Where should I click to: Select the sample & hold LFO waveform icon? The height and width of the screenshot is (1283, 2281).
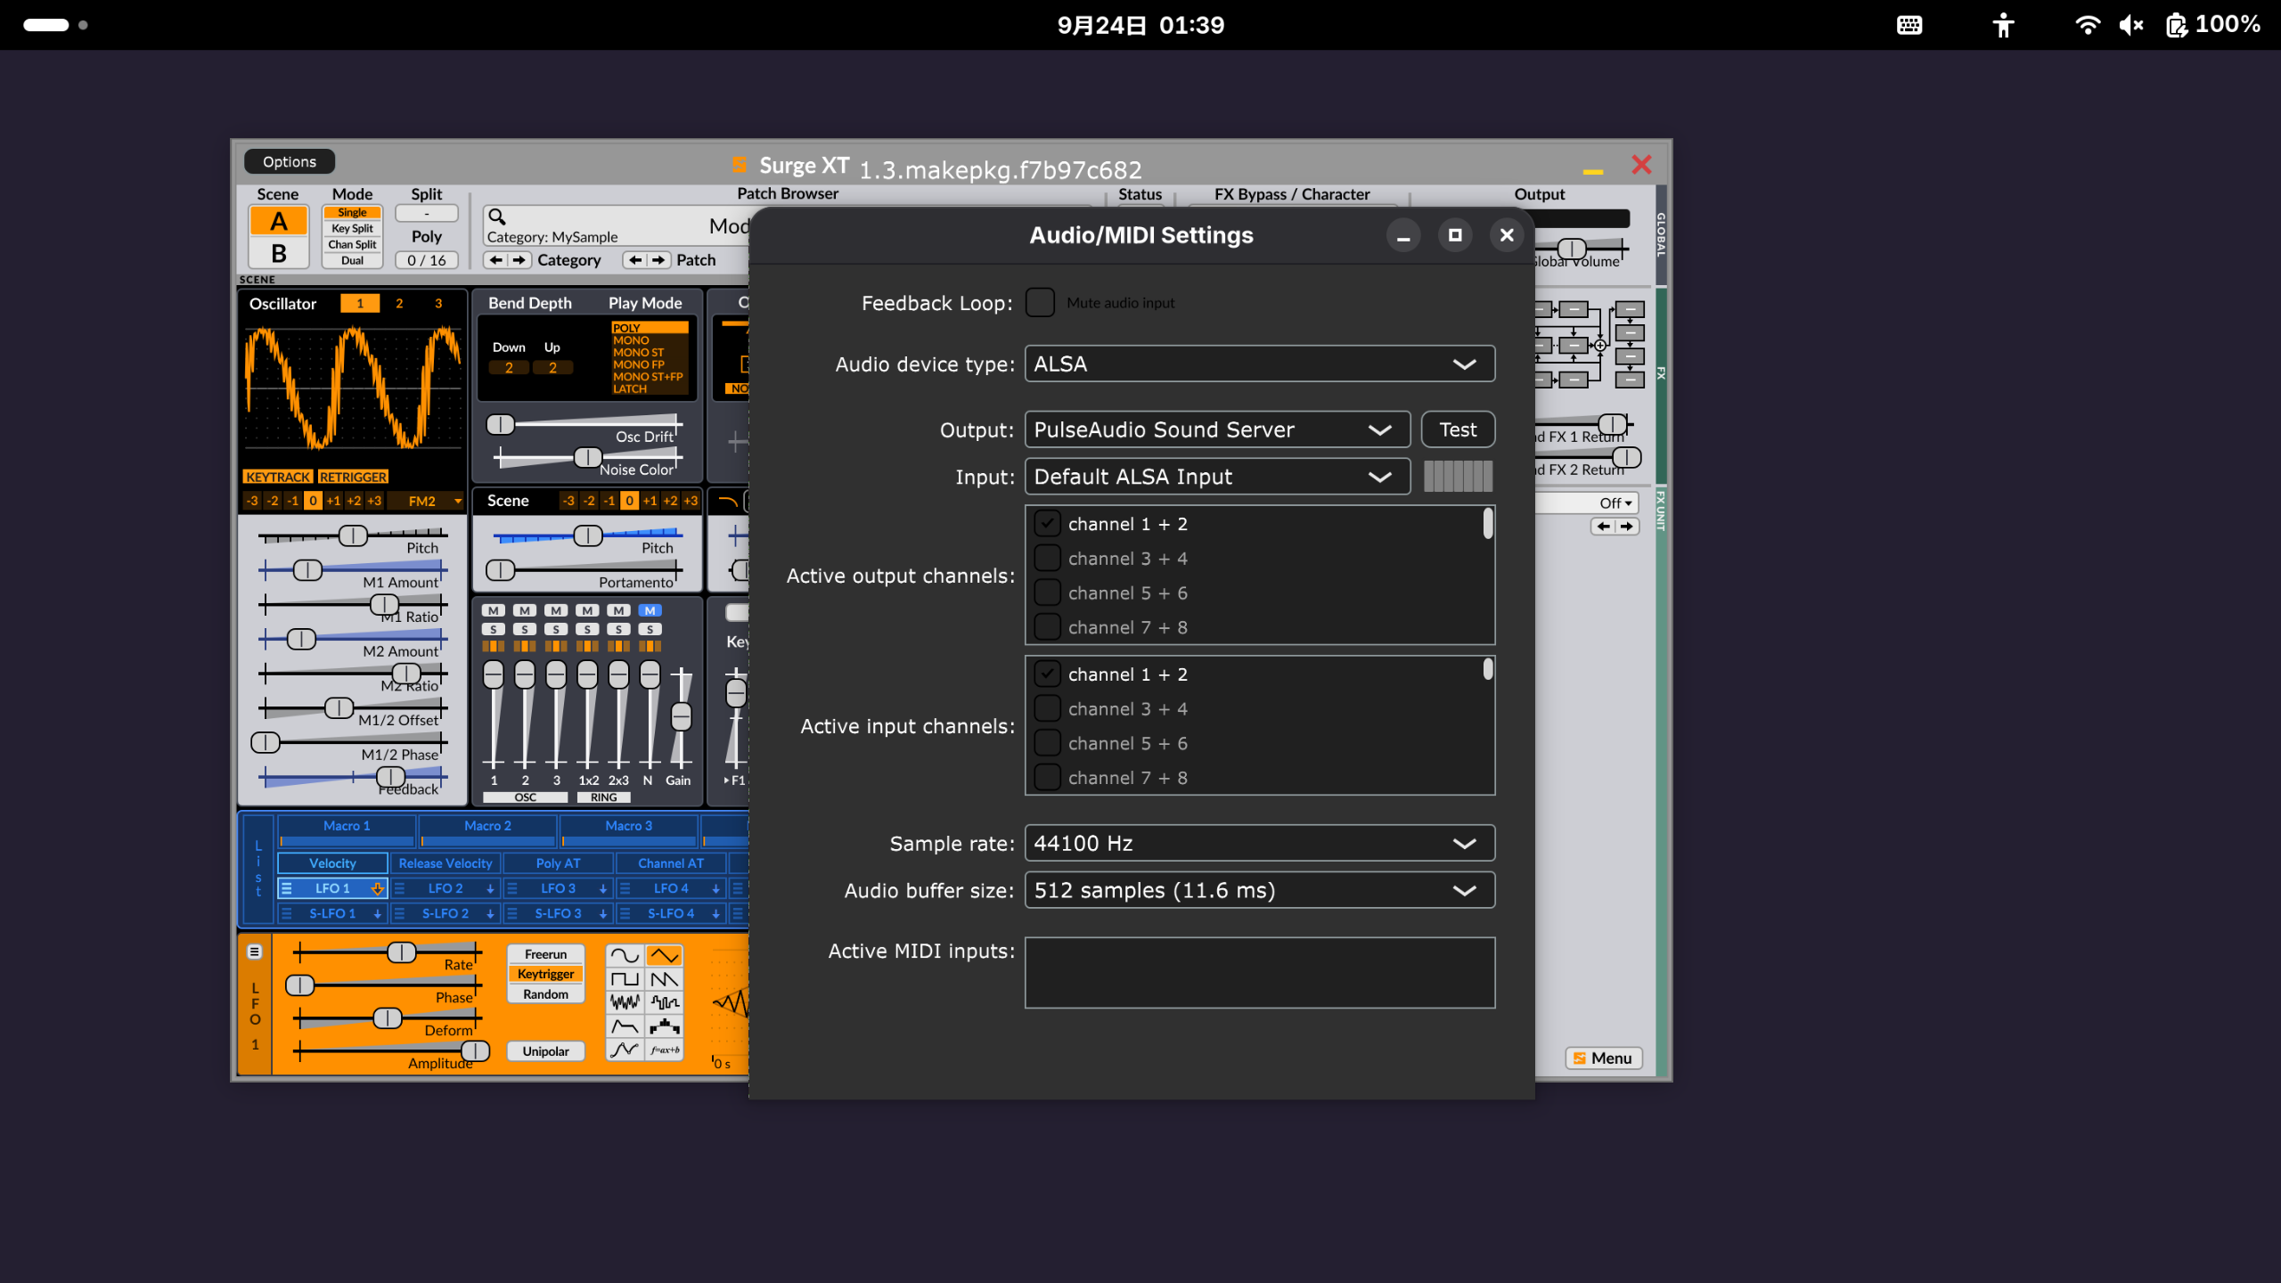coord(664,1002)
